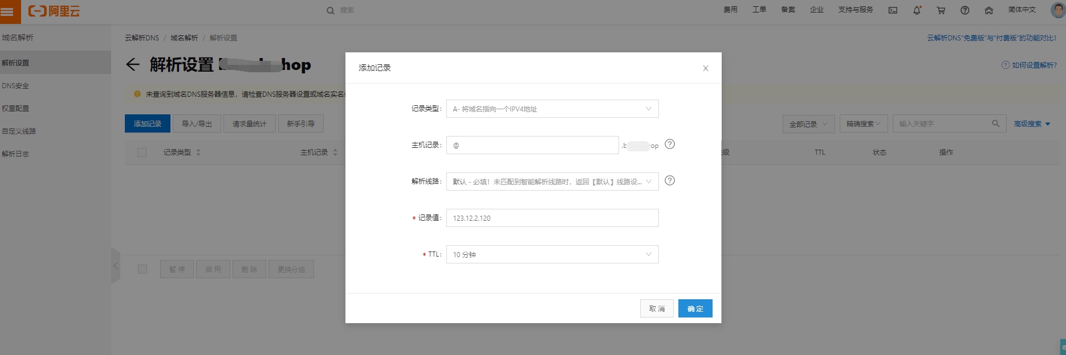The image size is (1066, 355).
Task: Open the Cloud Shell terminal icon
Action: pyautogui.click(x=893, y=10)
